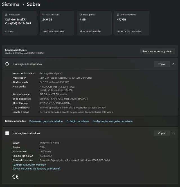
Task: Select the Armazenamento 477 GB card
Action: pyautogui.click(x=132, y=23)
